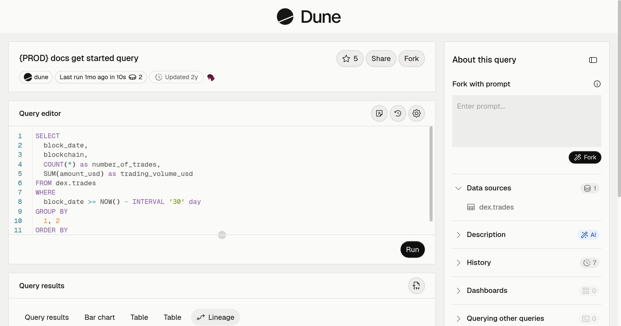Switch to Query results tab
The image size is (621, 326).
[47, 317]
